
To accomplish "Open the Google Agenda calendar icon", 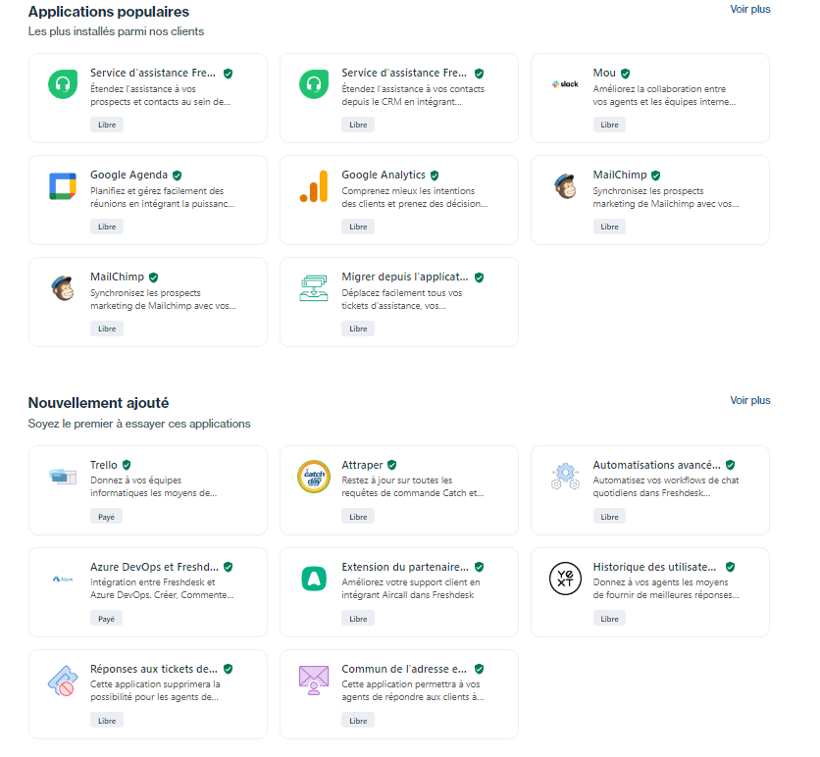I will 63,186.
